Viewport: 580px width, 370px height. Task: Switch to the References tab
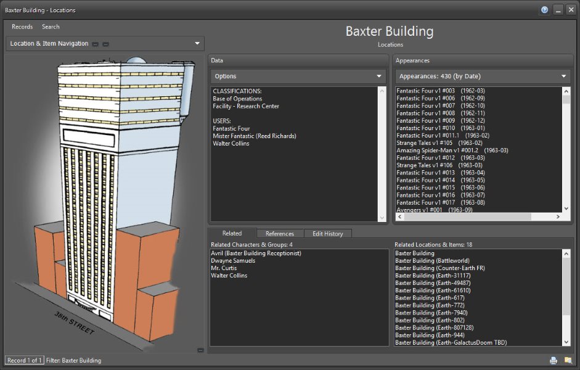click(x=280, y=234)
